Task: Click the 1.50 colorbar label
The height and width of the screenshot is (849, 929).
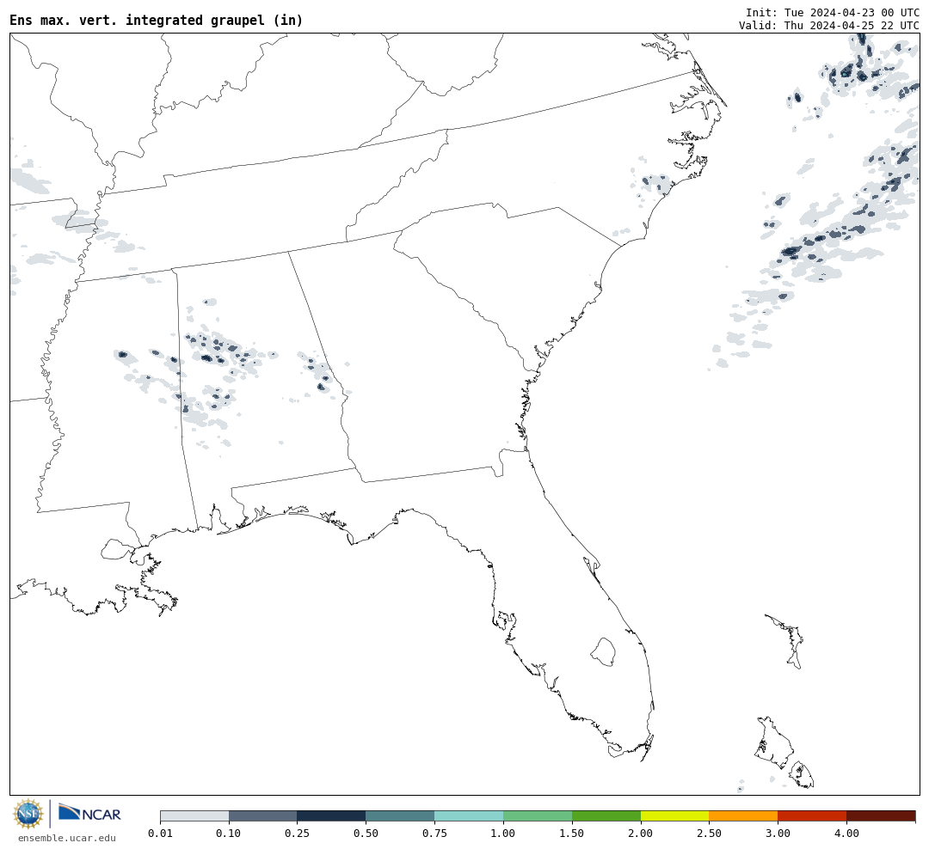Action: pyautogui.click(x=572, y=834)
